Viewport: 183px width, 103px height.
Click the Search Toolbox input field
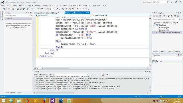point(16,16)
